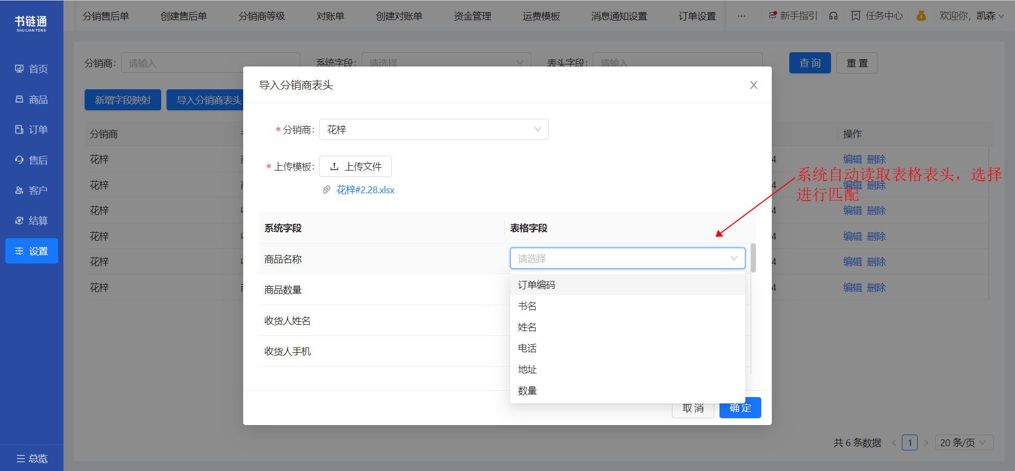Open the 20 条/页 page size dropdown
The image size is (1015, 471).
coord(964,442)
